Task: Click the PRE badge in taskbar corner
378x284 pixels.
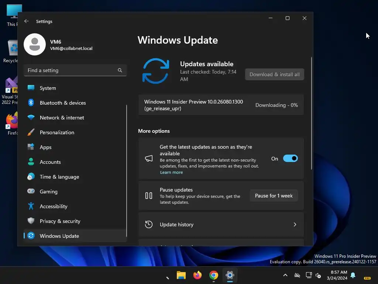Action: pos(367,278)
